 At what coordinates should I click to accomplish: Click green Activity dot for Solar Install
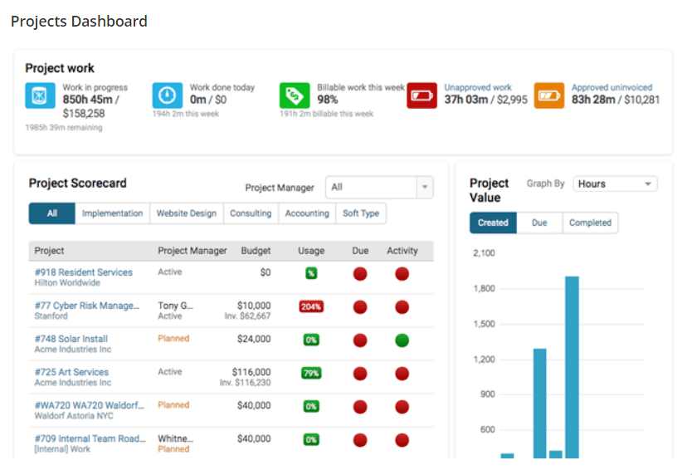click(402, 340)
